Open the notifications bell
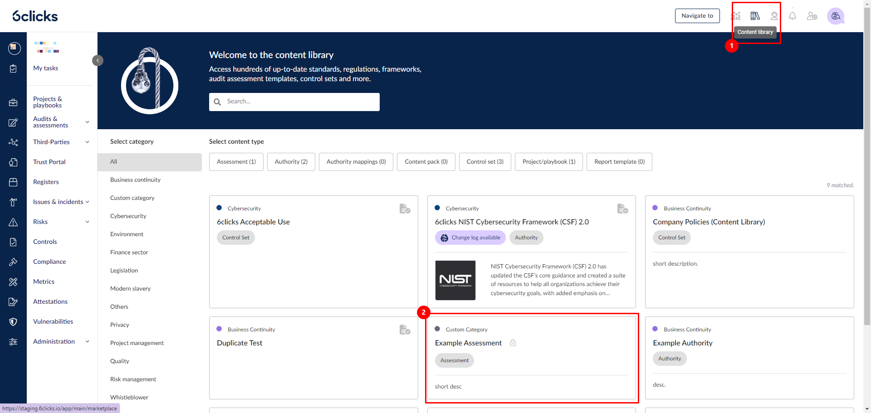The width and height of the screenshot is (871, 413). coord(793,16)
